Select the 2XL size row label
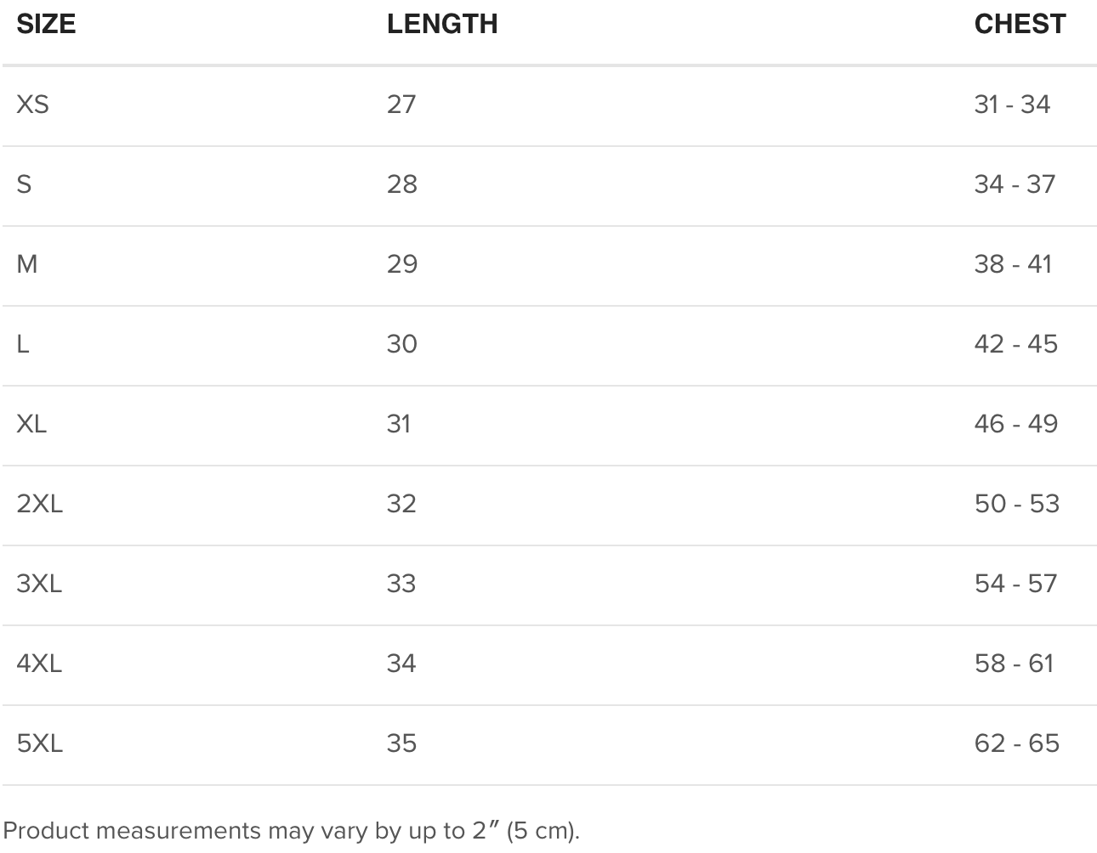The width and height of the screenshot is (1097, 853). pos(39,504)
